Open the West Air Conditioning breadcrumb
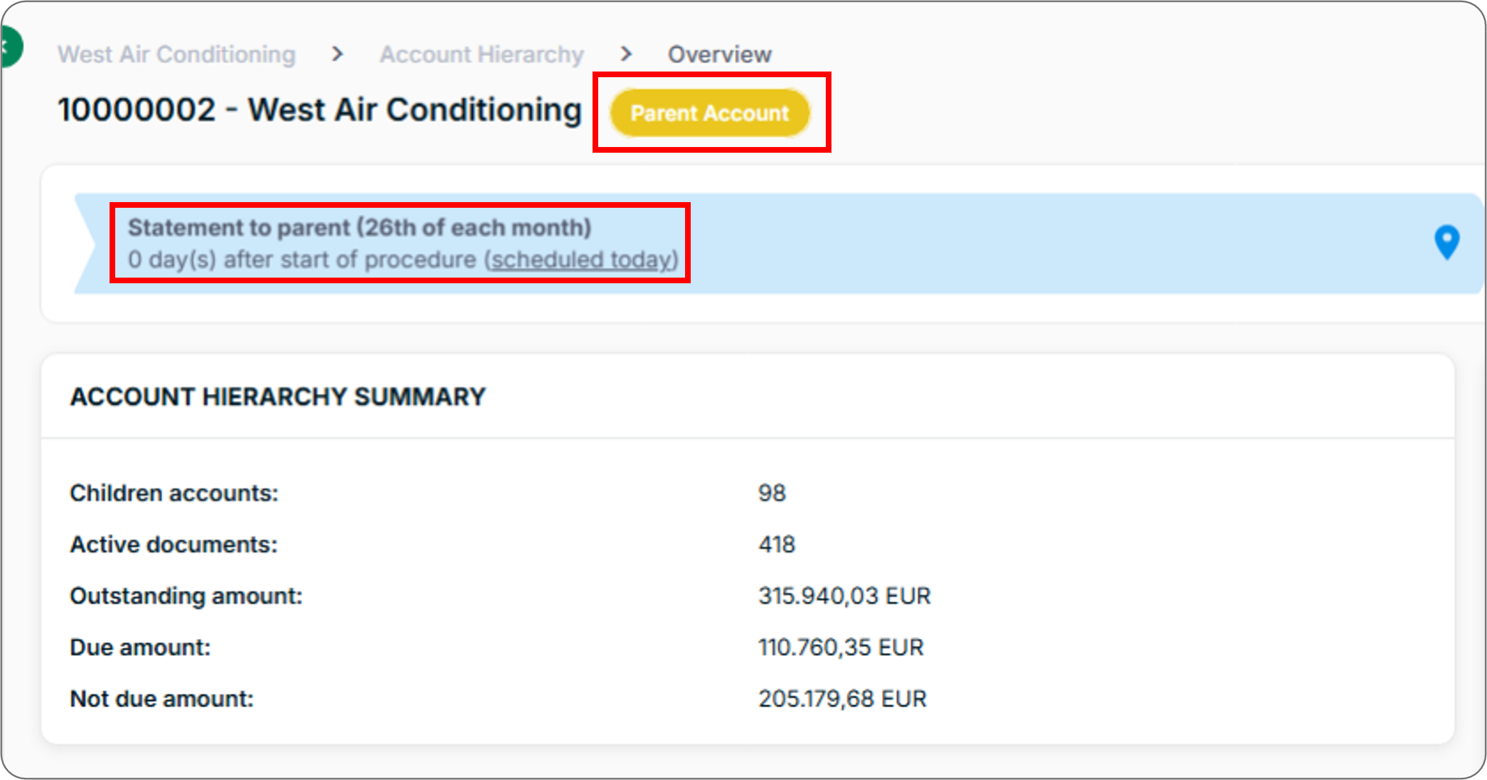Screen dimensions: 1487x780 [177, 54]
